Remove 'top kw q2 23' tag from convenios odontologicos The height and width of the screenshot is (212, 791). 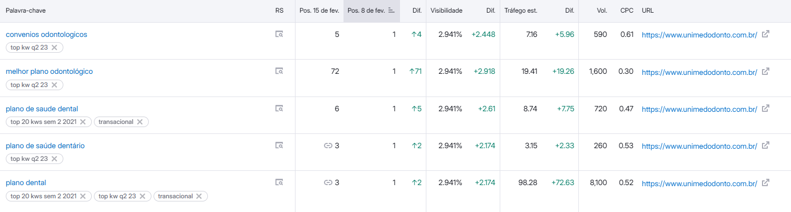coord(54,47)
